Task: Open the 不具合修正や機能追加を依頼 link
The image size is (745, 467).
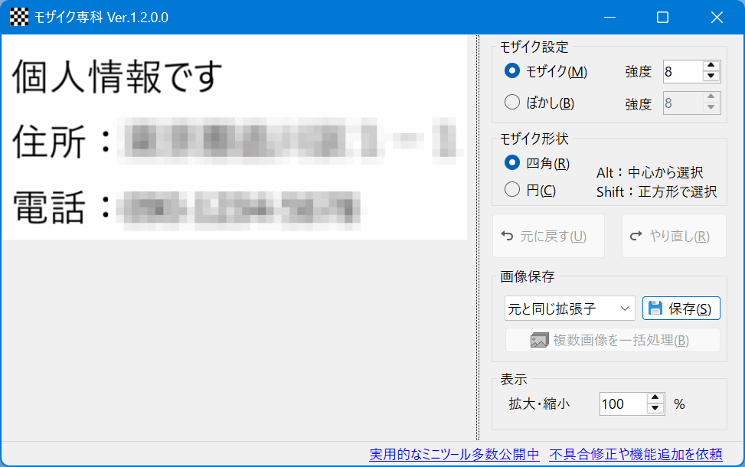Action: [x=636, y=454]
